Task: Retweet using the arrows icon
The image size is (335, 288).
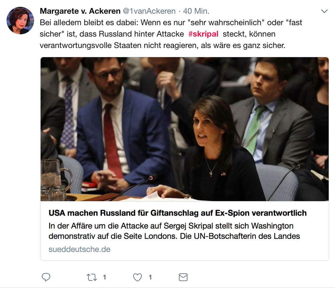Action: click(x=92, y=277)
